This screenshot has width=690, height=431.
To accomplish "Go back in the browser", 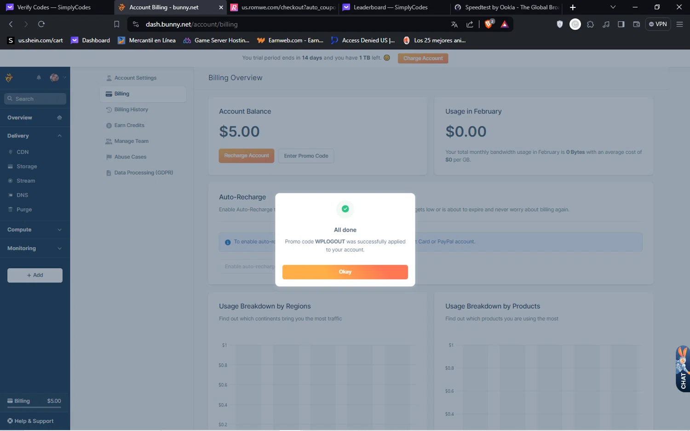I will [11, 24].
